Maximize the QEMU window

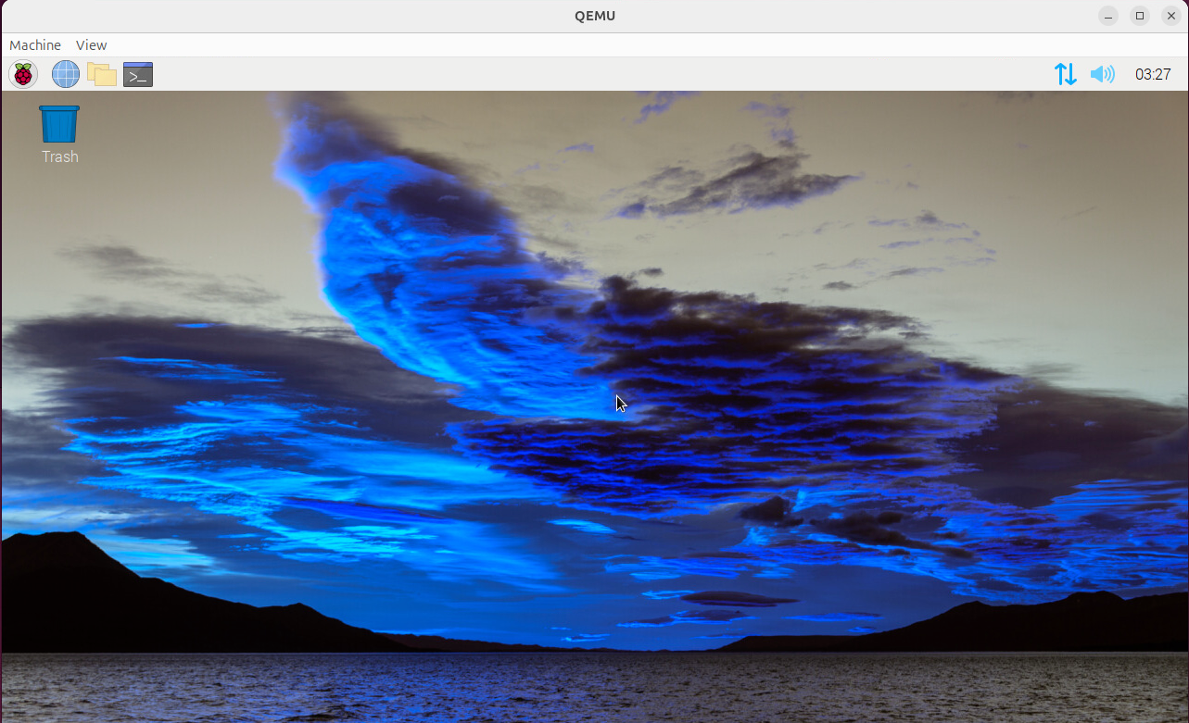tap(1140, 16)
